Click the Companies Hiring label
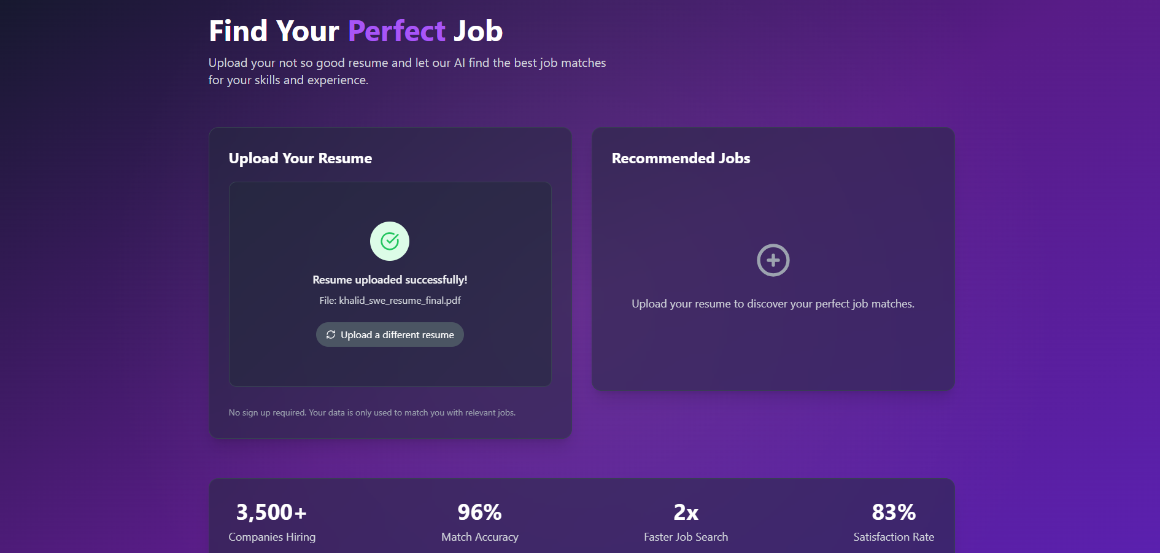Viewport: 1160px width, 553px height. 272,537
